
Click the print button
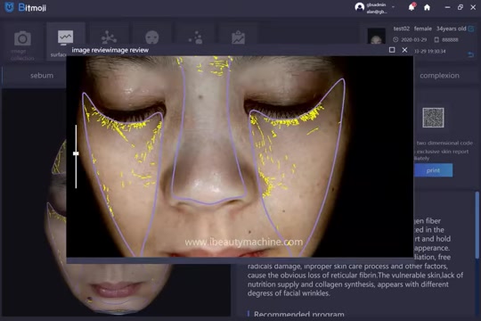[433, 170]
